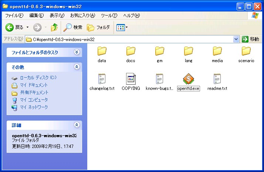The width and height of the screenshot is (264, 172).
Task: Click the My Network (マイ ネットワーク) icon
Action: pos(14,108)
